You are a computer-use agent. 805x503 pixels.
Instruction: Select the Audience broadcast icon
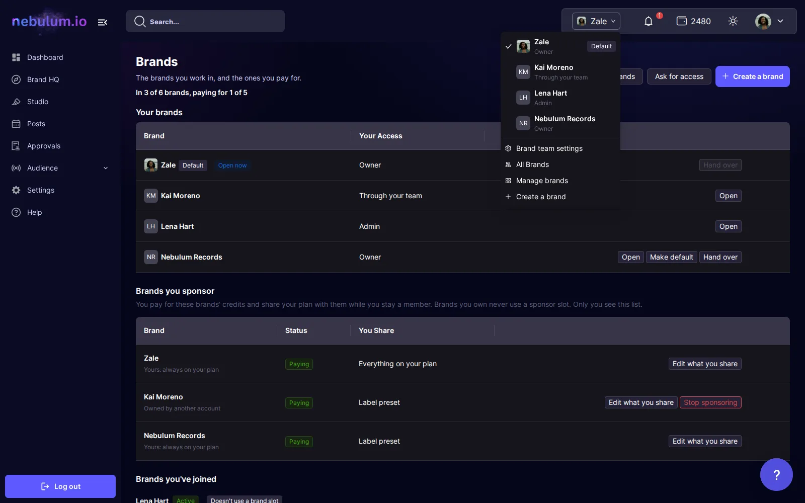click(16, 168)
